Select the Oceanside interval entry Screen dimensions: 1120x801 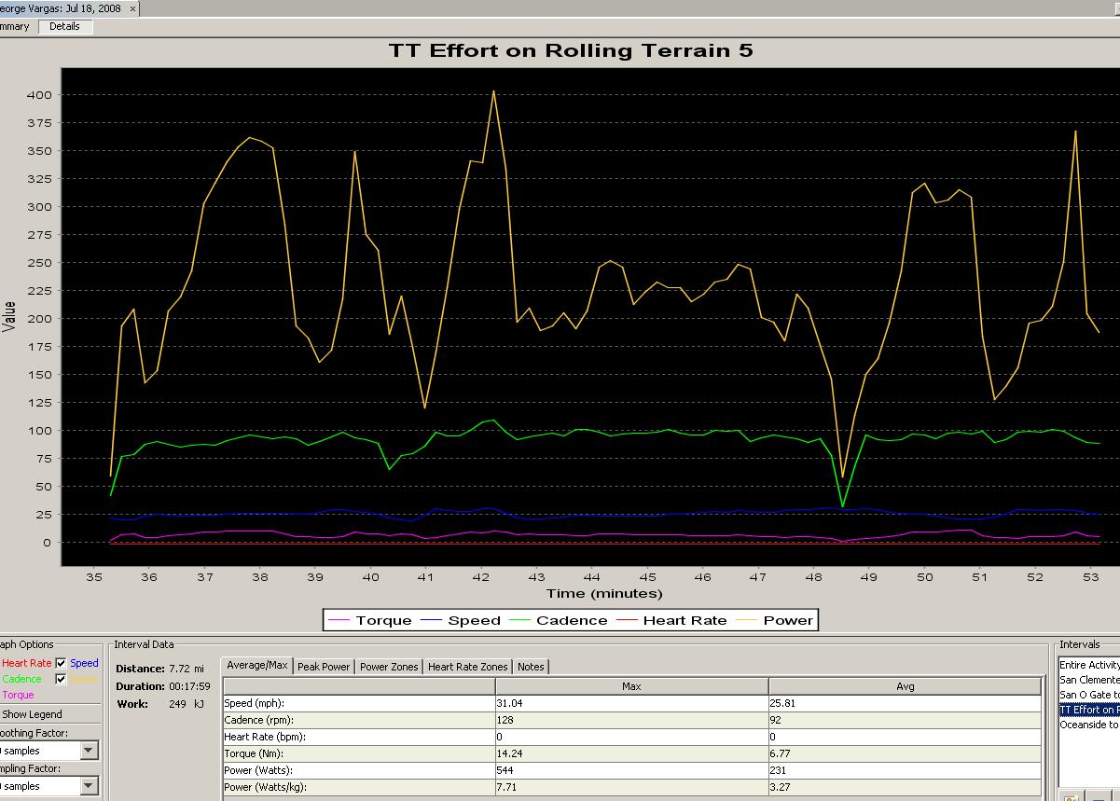click(1089, 725)
